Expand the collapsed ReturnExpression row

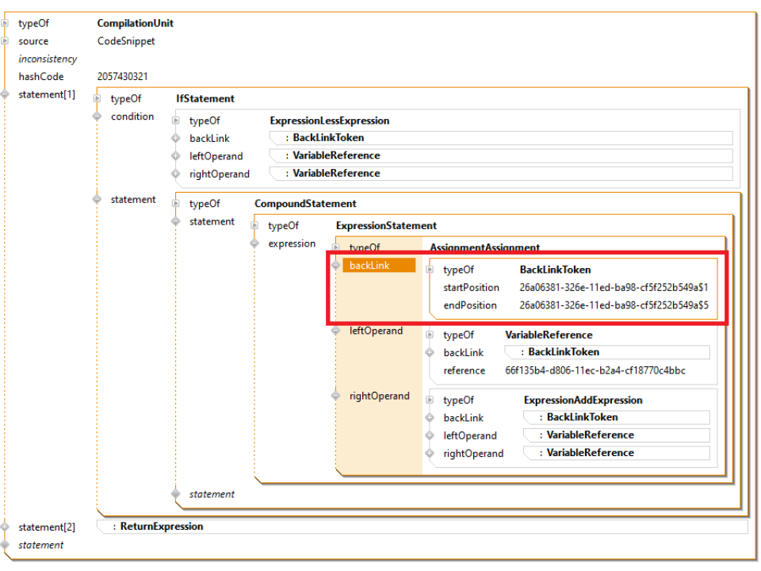[420, 527]
